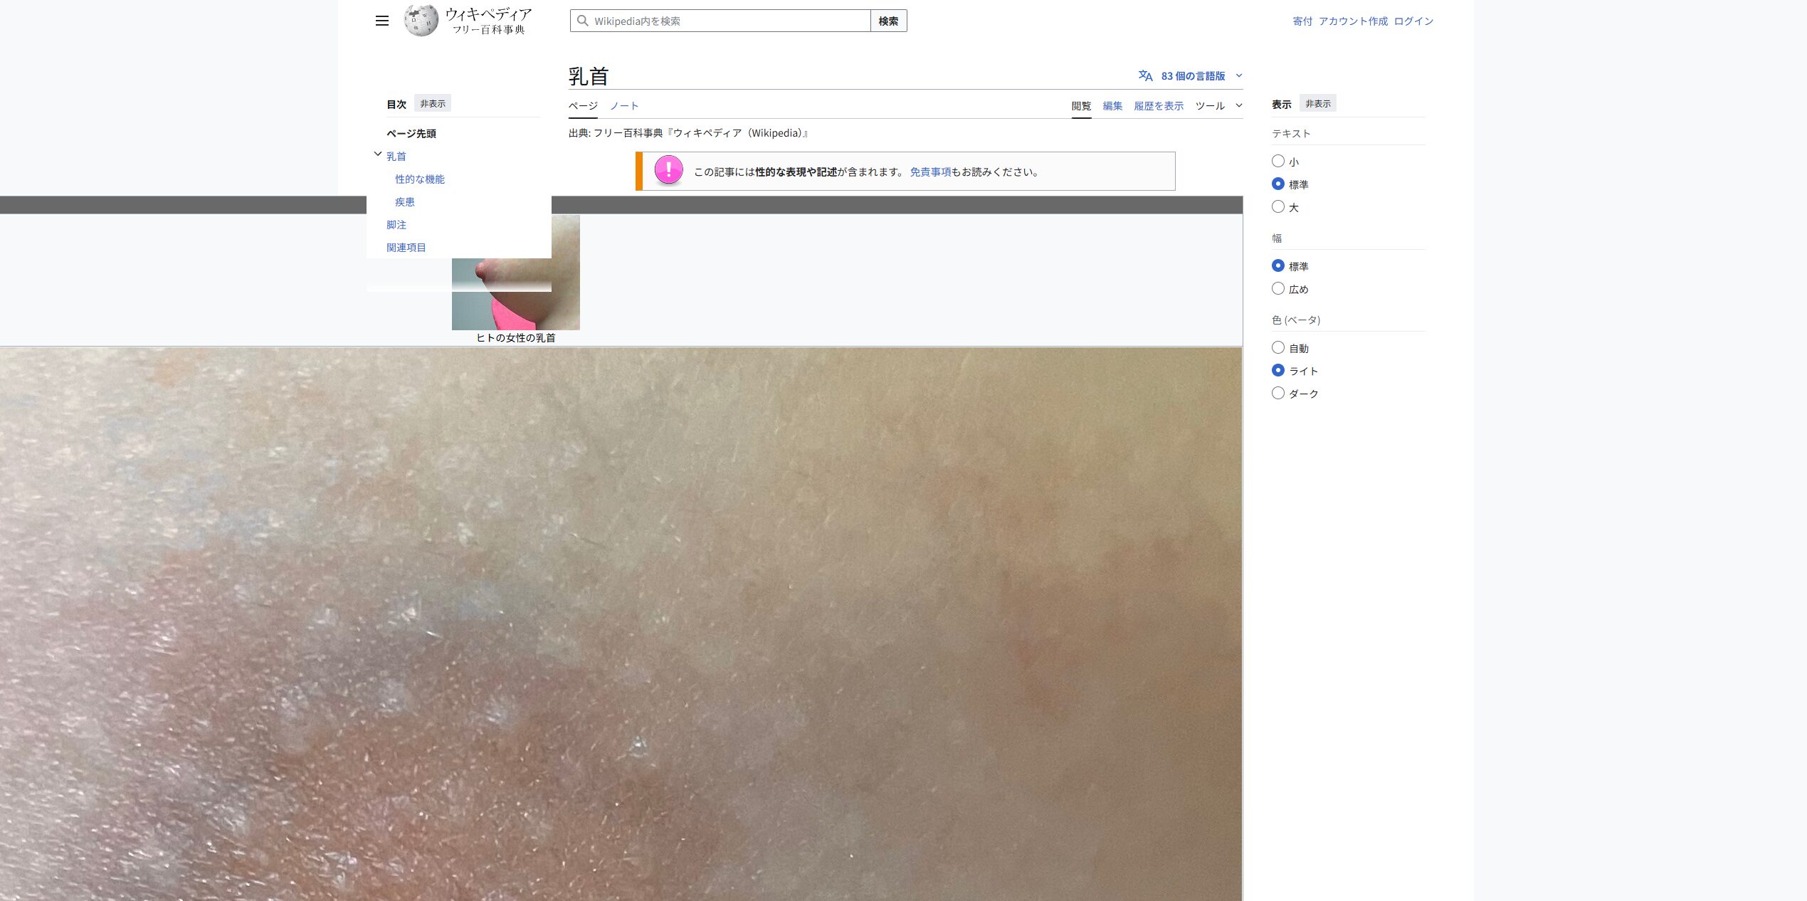Click the 検索 search button
The image size is (1807, 901).
[888, 21]
